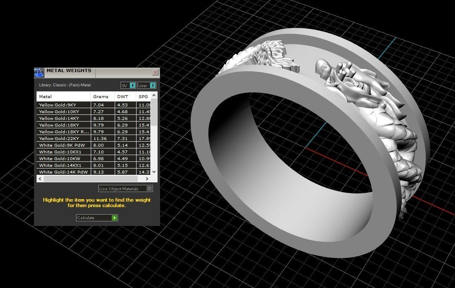Close the Metal Weights panel
The image size is (455, 288).
tap(155, 73)
